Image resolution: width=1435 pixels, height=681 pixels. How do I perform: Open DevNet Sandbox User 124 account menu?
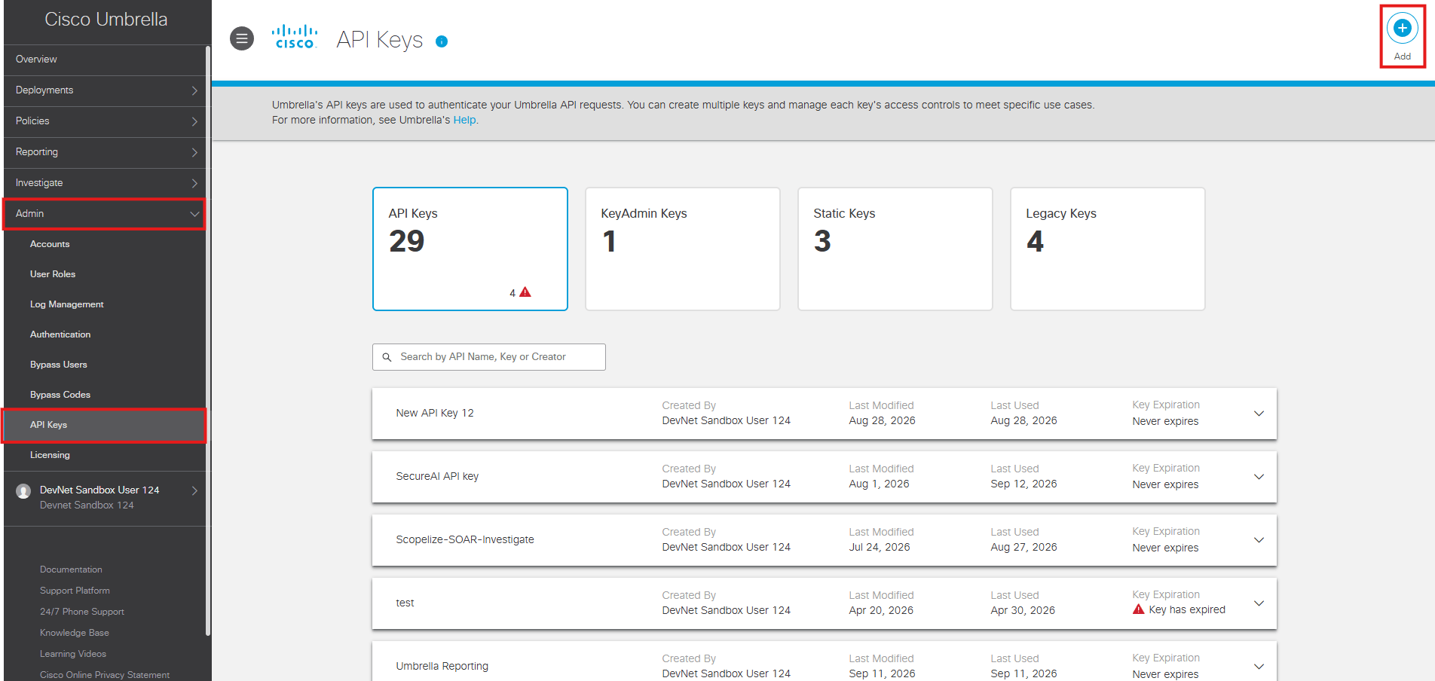point(105,498)
